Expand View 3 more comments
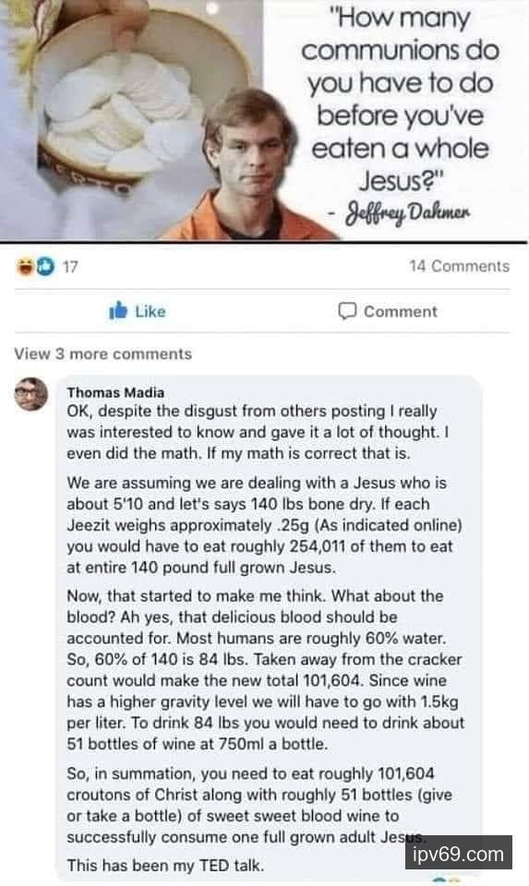The width and height of the screenshot is (529, 886). point(102,353)
